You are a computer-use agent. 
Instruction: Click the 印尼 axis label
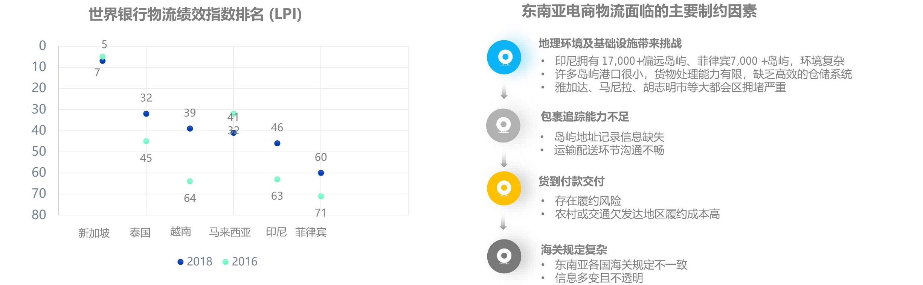(276, 232)
